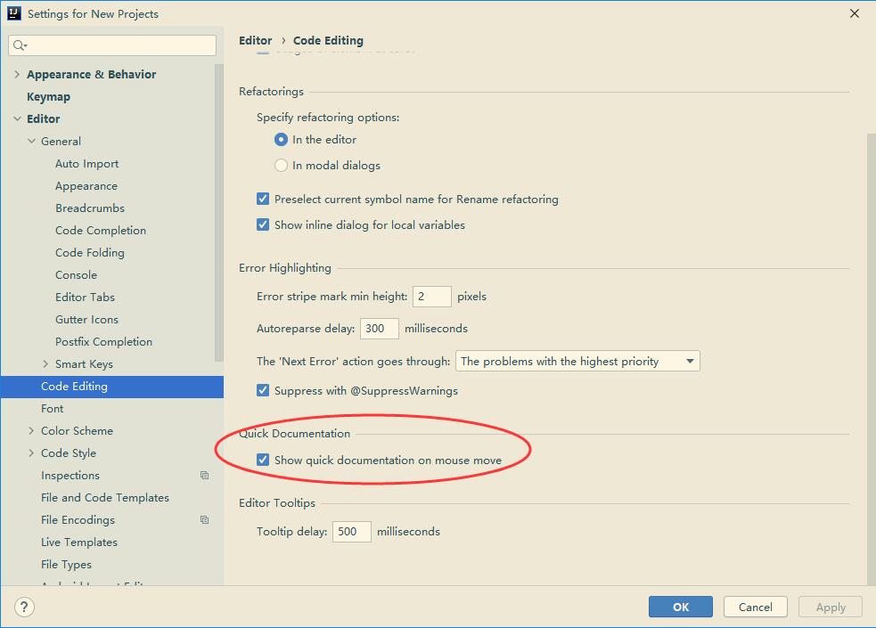Expand the Appearance & Behavior section
The width and height of the screenshot is (876, 628).
point(17,74)
